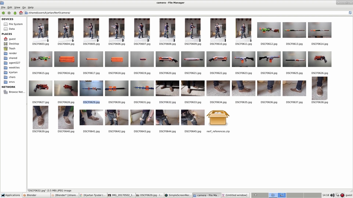The width and height of the screenshot is (353, 198).
Task: Reload folder using refresh icon
Action: [x=350, y=13]
